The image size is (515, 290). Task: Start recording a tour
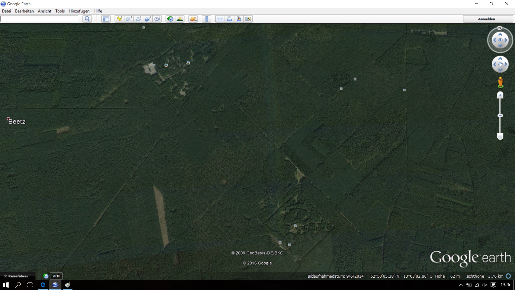(x=157, y=19)
